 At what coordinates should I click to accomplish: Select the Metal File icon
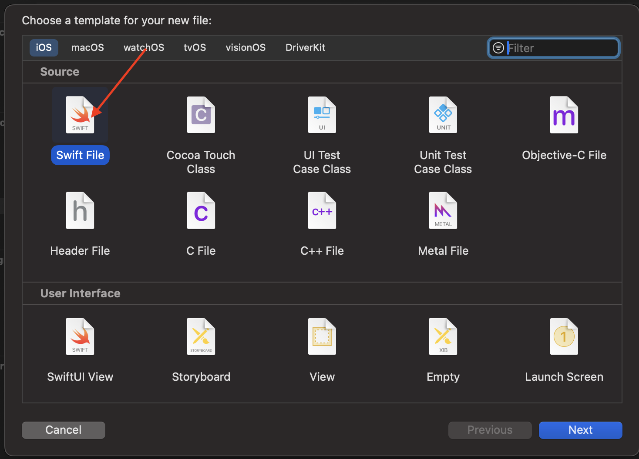coord(443,210)
